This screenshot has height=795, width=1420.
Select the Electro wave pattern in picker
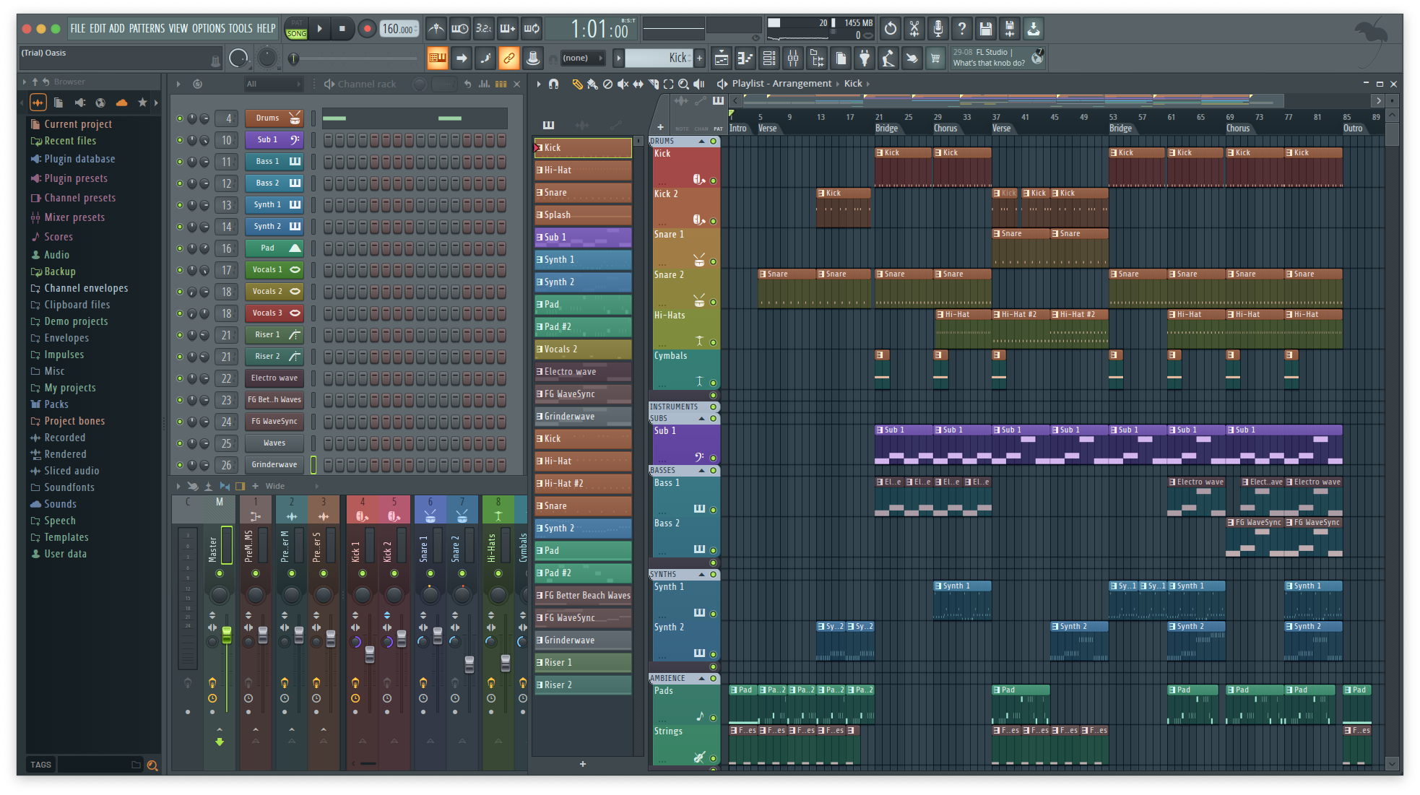click(582, 372)
